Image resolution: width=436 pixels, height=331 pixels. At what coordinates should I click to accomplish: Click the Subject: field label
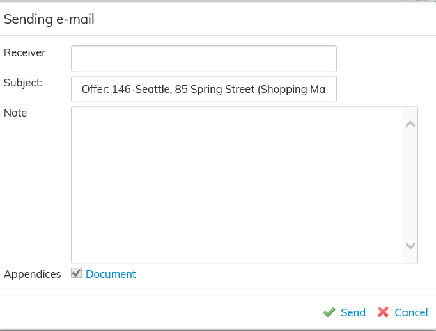(x=23, y=82)
